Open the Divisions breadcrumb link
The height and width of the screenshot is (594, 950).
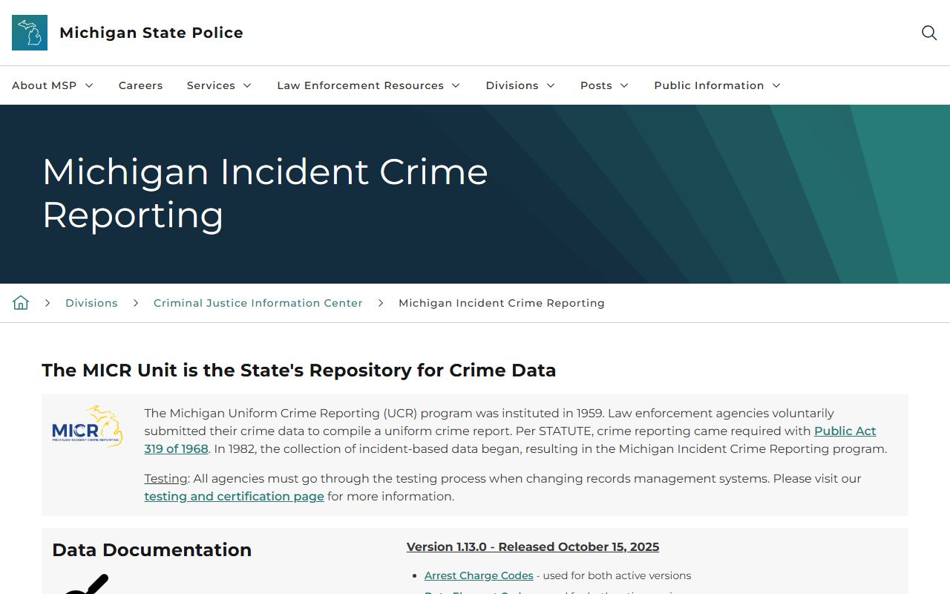point(91,303)
